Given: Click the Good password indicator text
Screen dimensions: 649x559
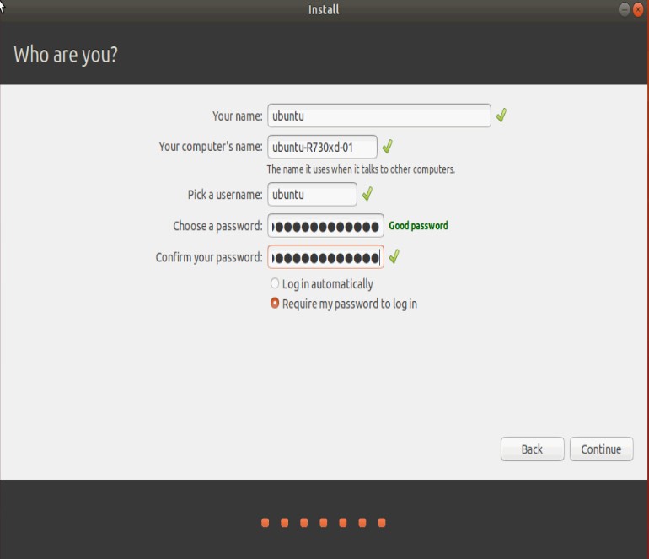Looking at the screenshot, I should (x=418, y=226).
